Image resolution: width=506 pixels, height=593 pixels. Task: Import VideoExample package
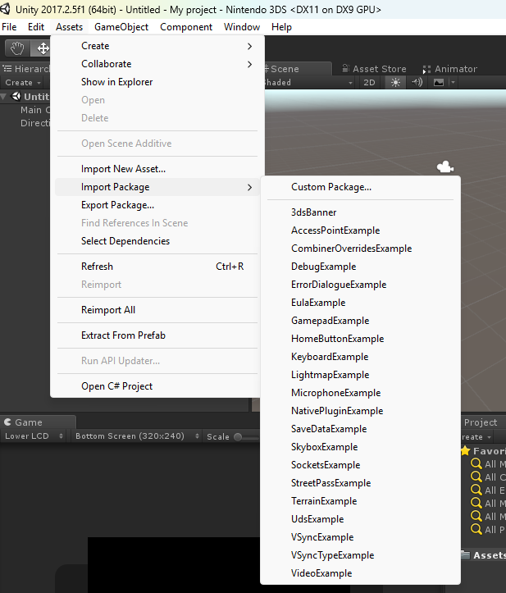pyautogui.click(x=360, y=573)
